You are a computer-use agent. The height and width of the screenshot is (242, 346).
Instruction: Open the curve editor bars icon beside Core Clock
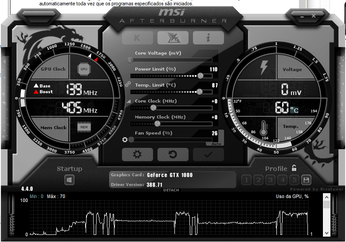click(129, 102)
